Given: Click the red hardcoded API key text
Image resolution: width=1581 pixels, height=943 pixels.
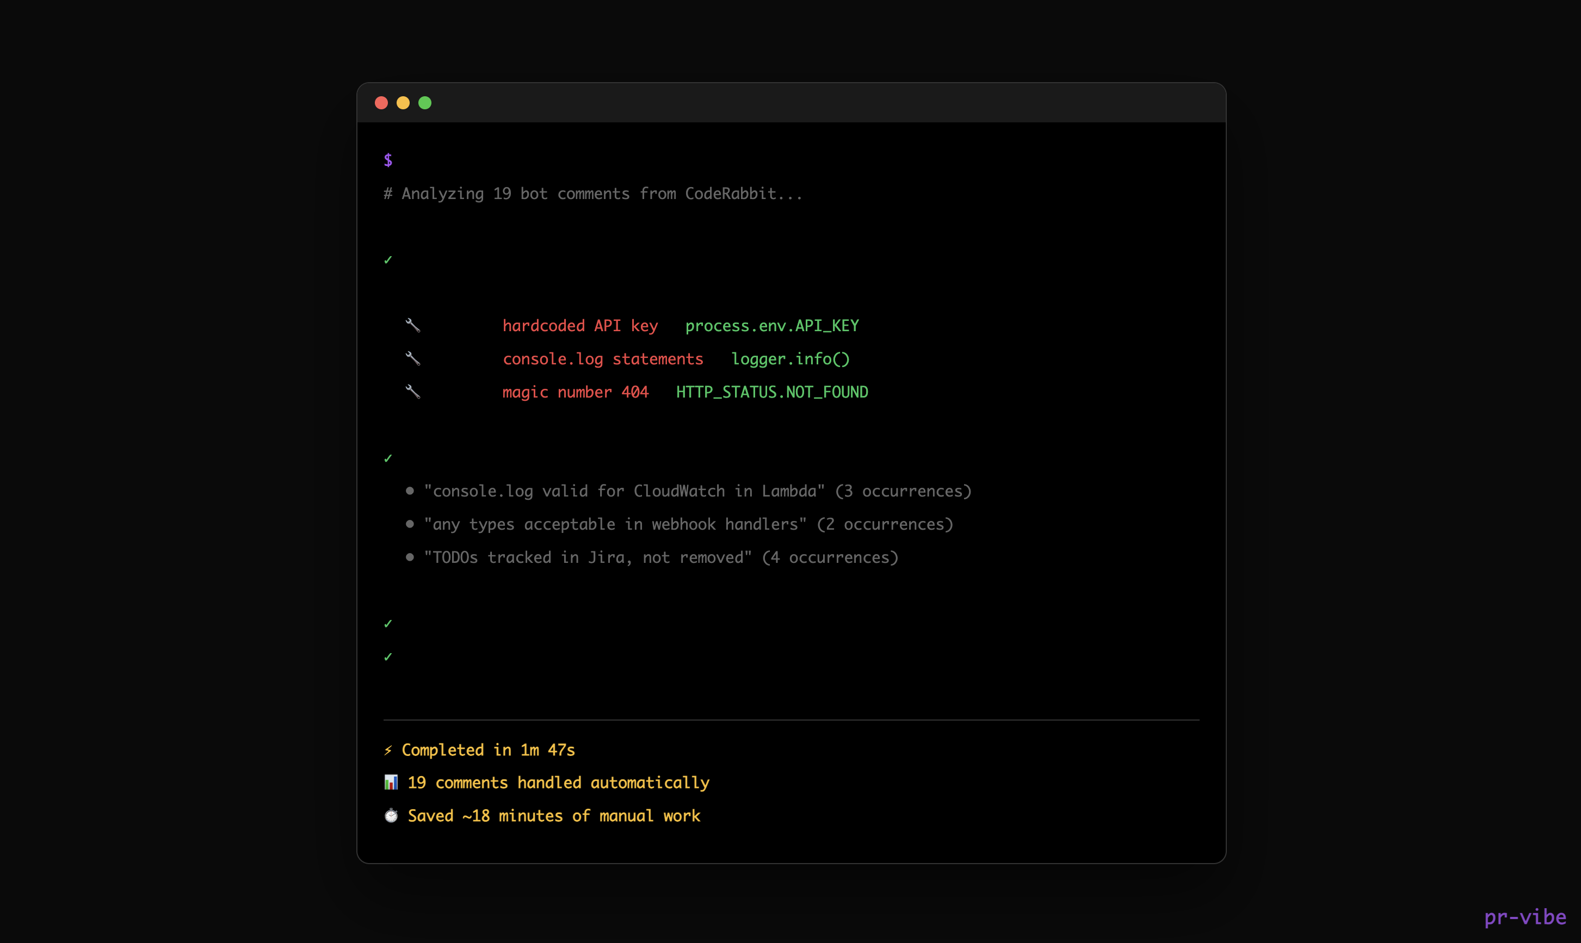Looking at the screenshot, I should [x=580, y=326].
